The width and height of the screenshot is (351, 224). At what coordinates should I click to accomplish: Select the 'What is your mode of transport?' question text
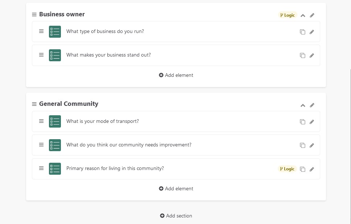click(x=103, y=121)
